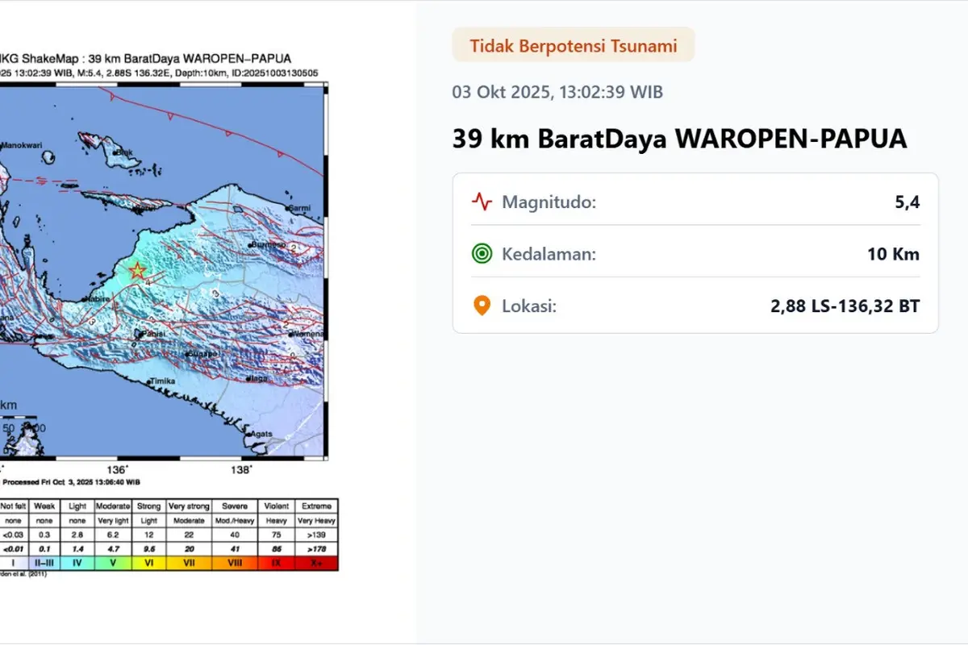Click the "Sarmi" city label on the map

point(299,208)
